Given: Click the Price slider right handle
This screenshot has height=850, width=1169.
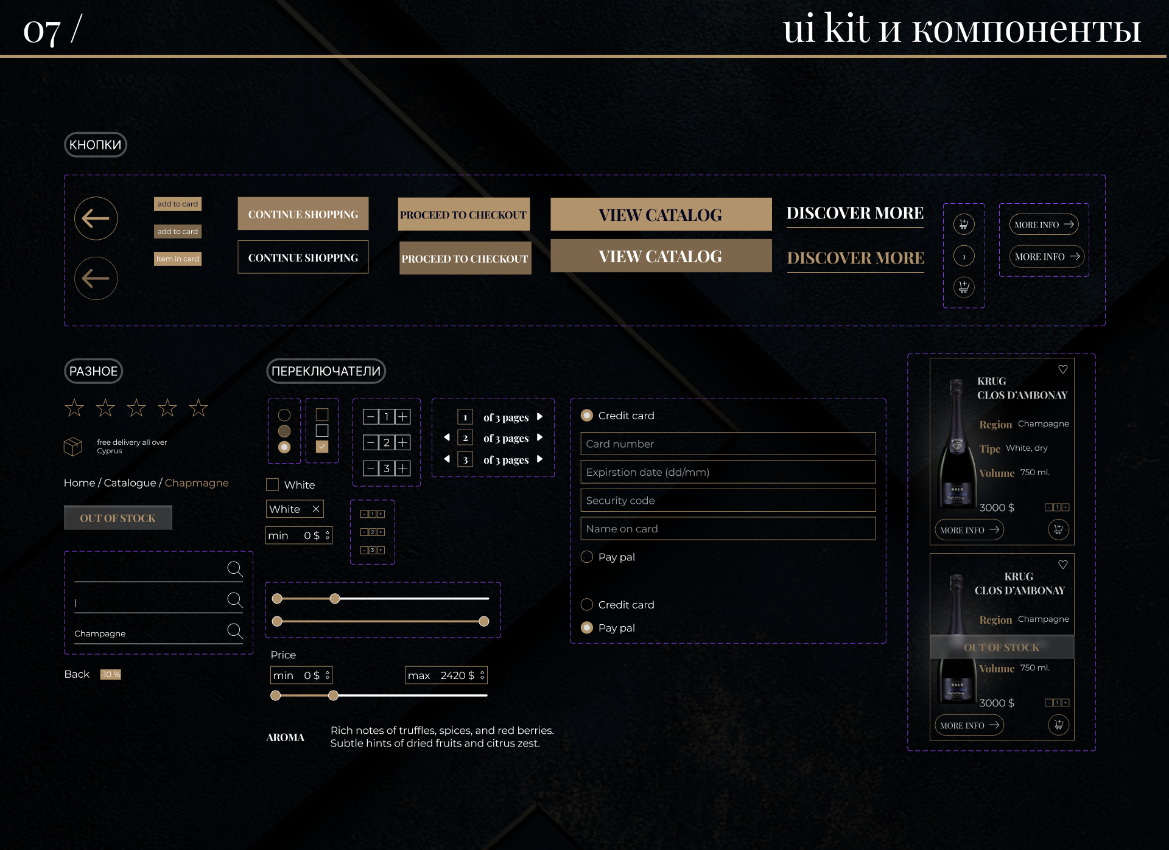Looking at the screenshot, I should (333, 695).
